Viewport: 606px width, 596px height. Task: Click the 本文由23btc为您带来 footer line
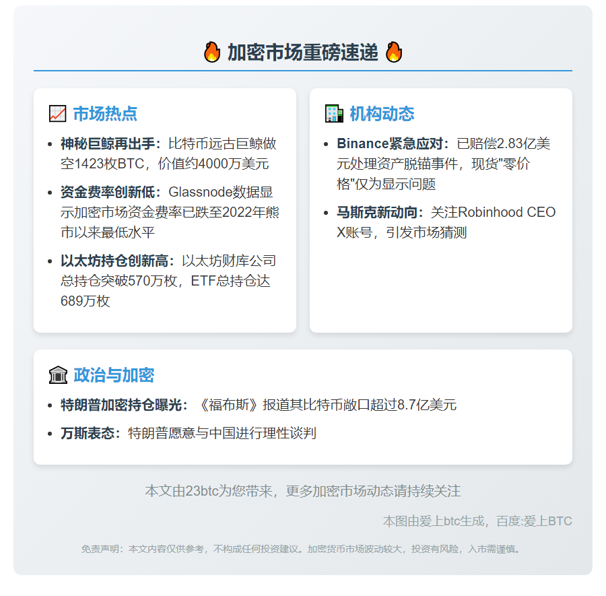tap(302, 491)
